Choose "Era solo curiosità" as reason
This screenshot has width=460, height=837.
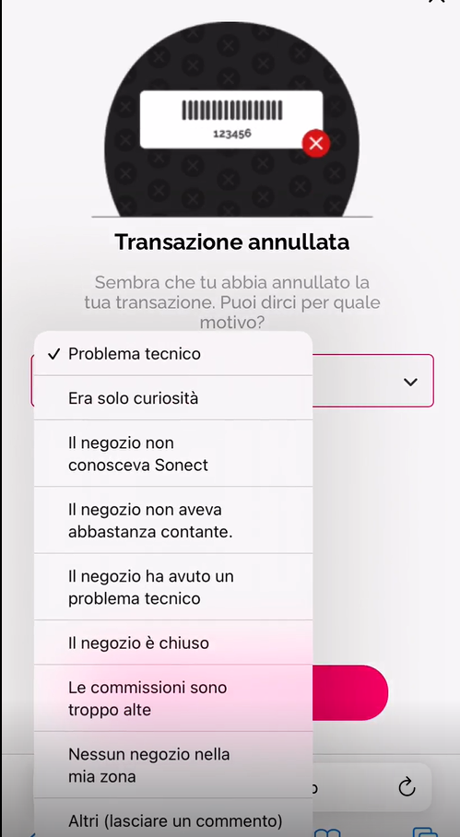[x=173, y=398]
